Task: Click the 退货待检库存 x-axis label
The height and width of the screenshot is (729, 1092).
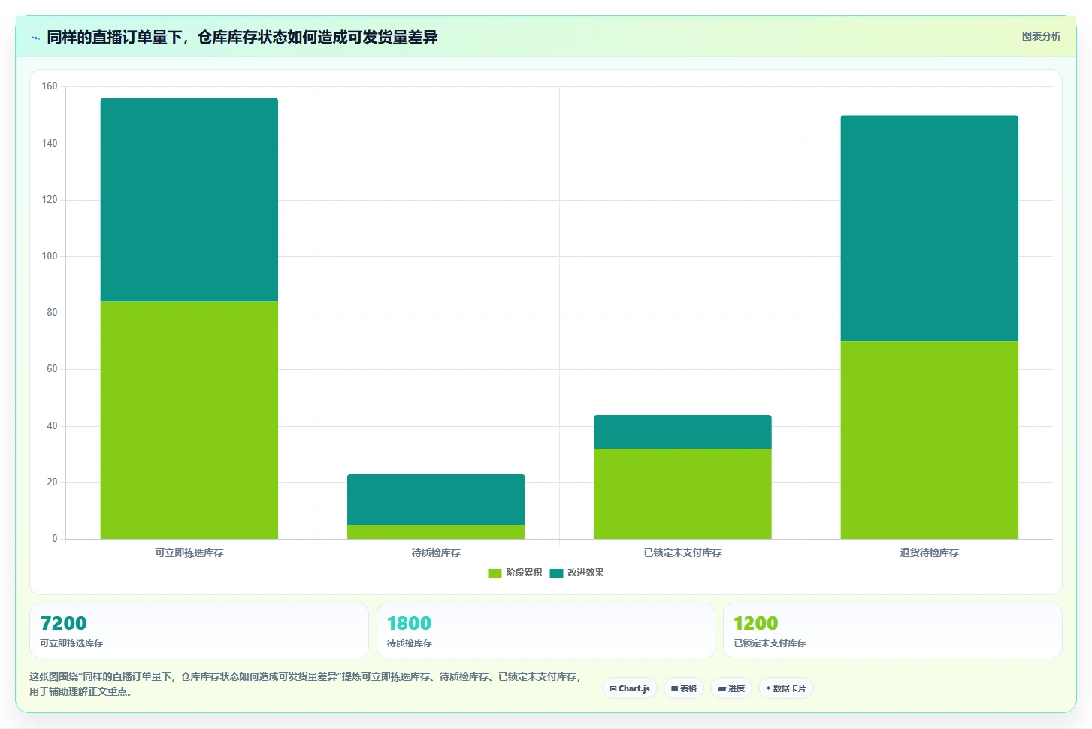Action: pos(930,552)
